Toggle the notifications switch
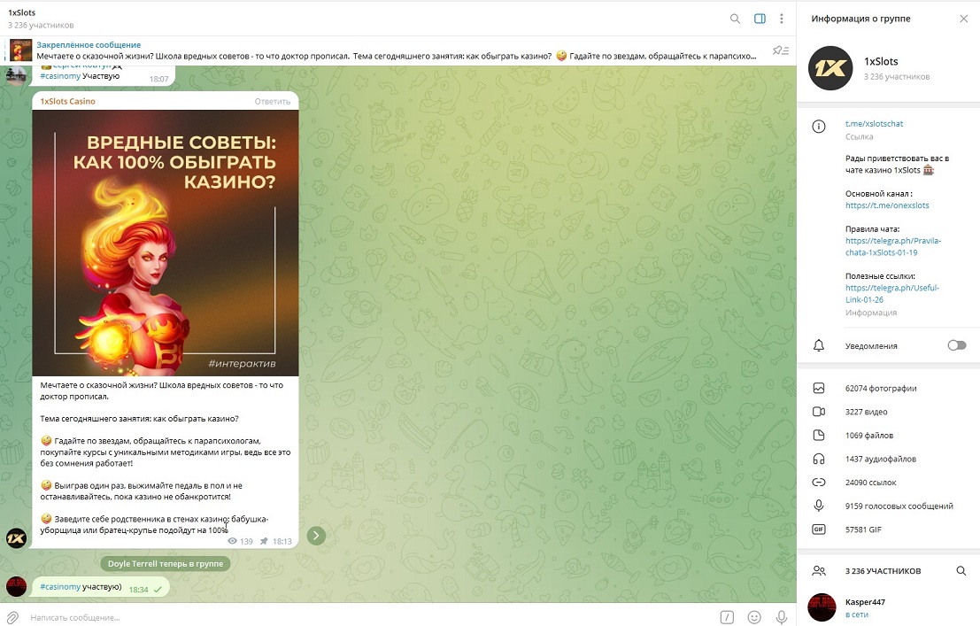 [x=956, y=345]
